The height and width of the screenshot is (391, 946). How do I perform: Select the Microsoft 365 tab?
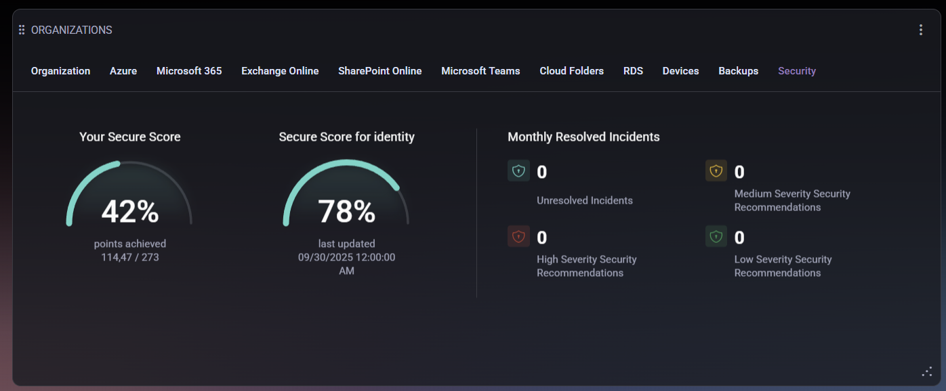[x=189, y=71]
